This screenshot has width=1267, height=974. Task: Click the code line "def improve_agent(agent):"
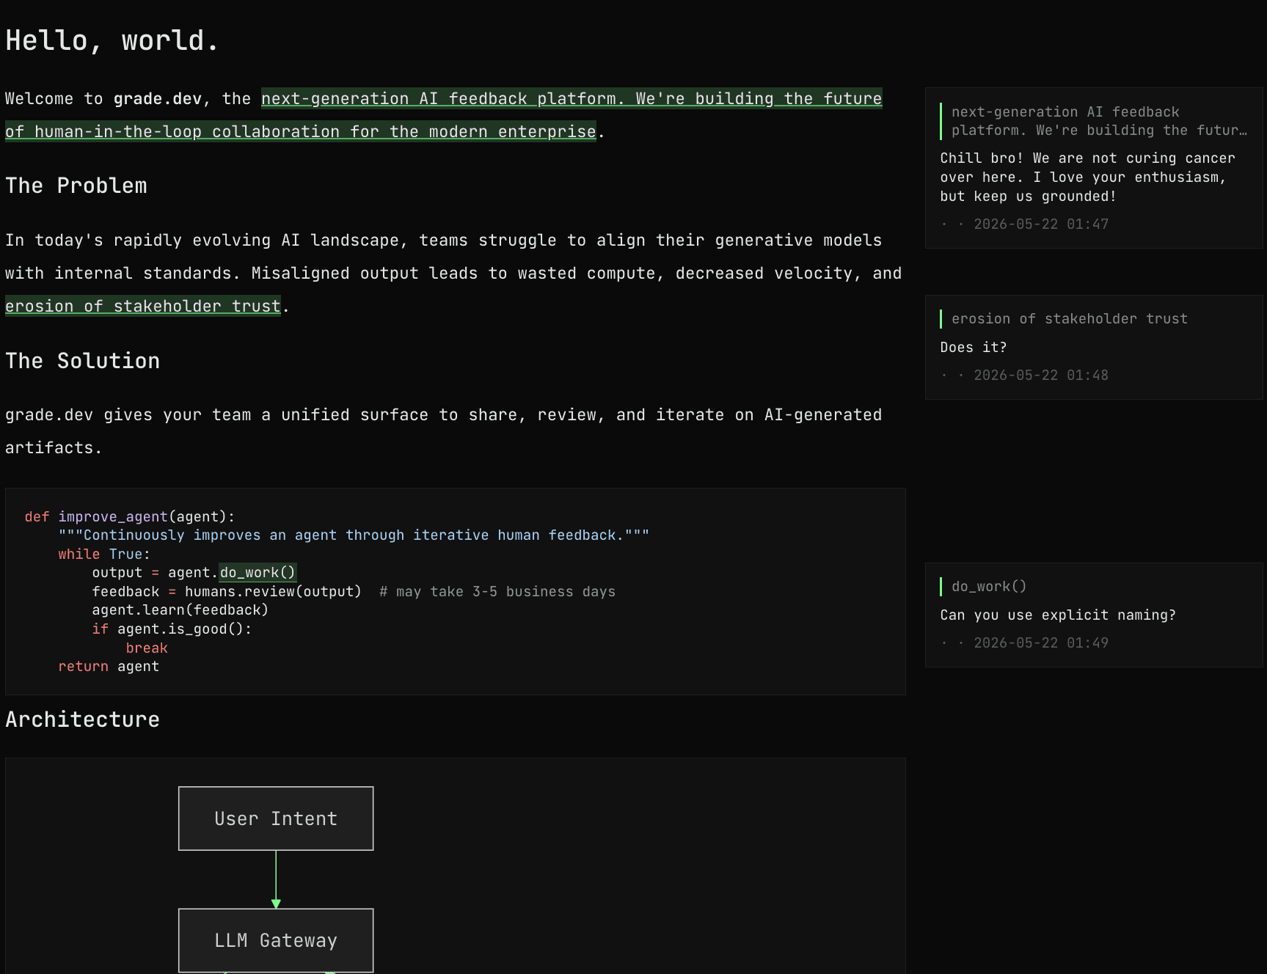[x=130, y=516]
